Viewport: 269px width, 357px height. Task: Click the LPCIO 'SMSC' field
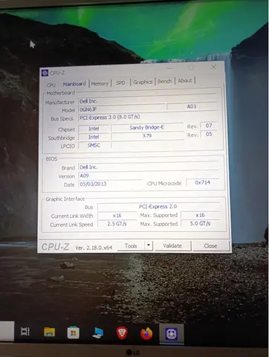(x=94, y=145)
